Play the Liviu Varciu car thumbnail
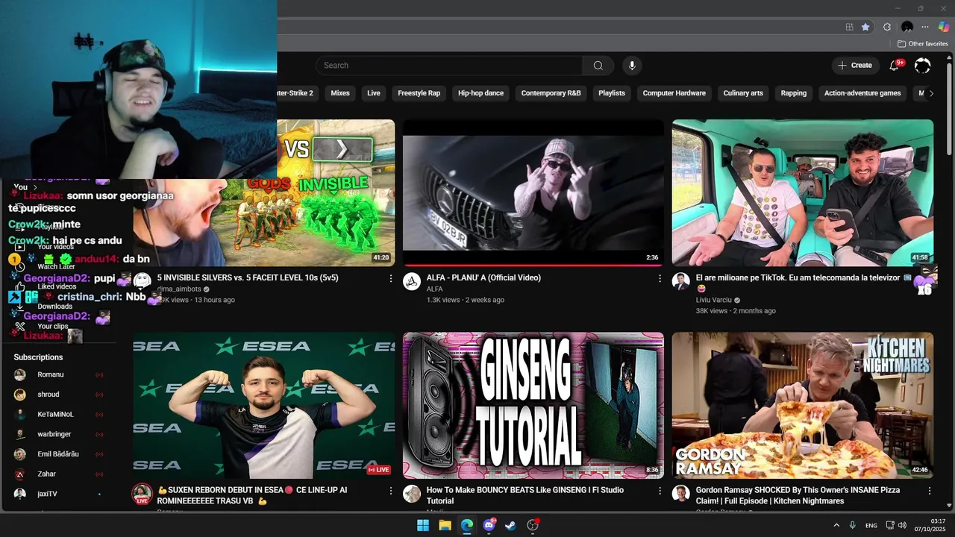955x537 pixels. click(x=803, y=192)
